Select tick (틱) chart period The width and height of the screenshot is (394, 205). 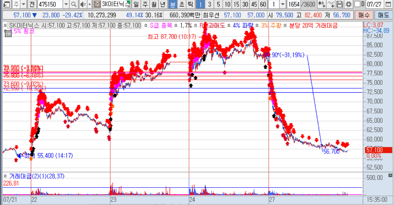pyautogui.click(x=190, y=4)
